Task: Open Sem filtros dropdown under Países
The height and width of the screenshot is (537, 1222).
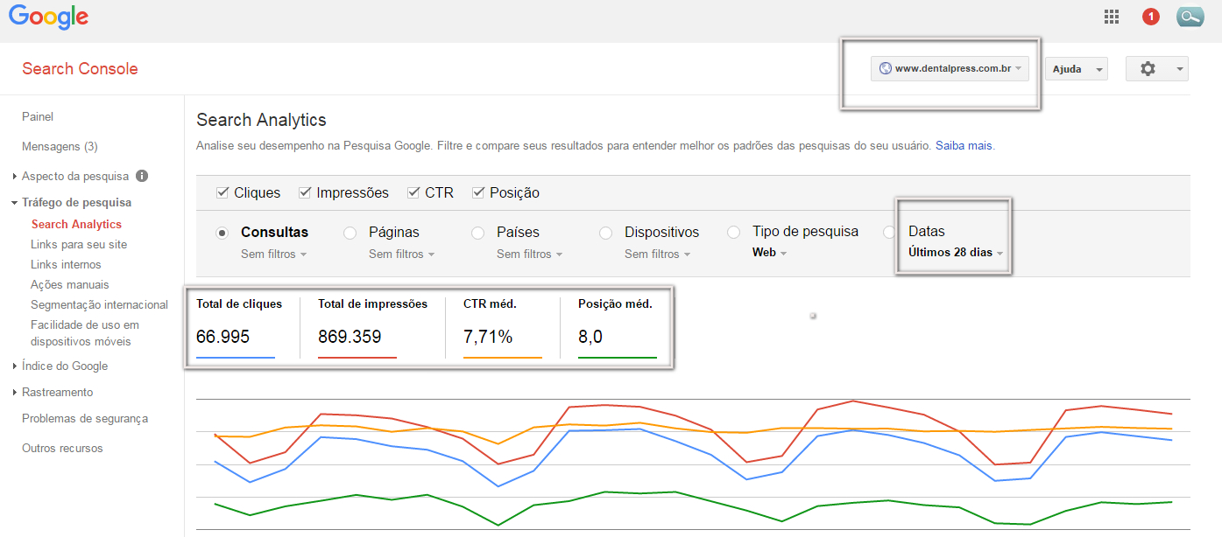Action: click(x=530, y=255)
